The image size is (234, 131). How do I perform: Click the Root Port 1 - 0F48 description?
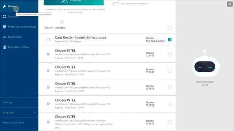click(83, 56)
